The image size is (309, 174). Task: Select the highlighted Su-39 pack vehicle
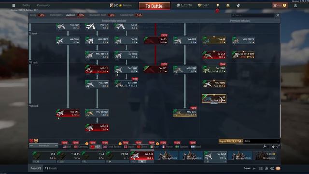214,99
